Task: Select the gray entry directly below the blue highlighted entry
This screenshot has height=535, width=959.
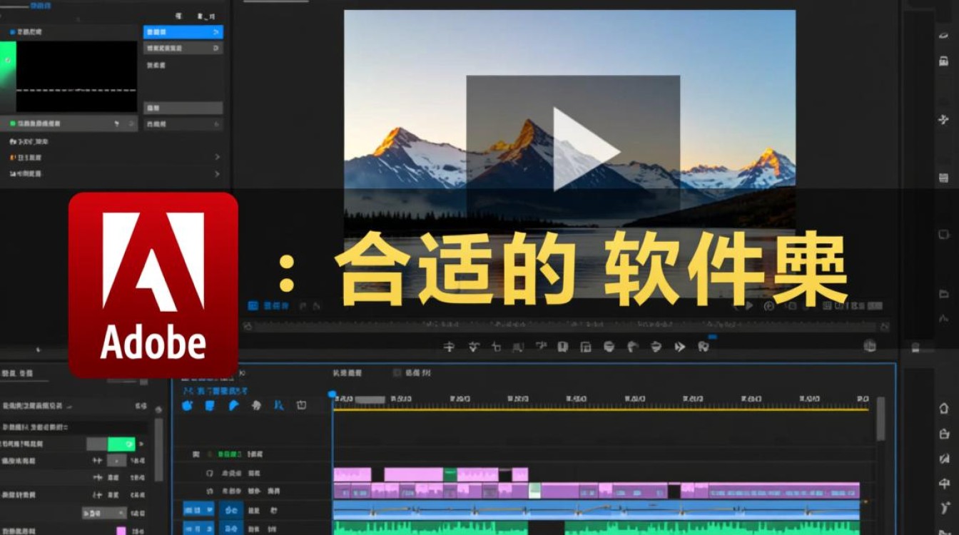Action: pos(183,48)
